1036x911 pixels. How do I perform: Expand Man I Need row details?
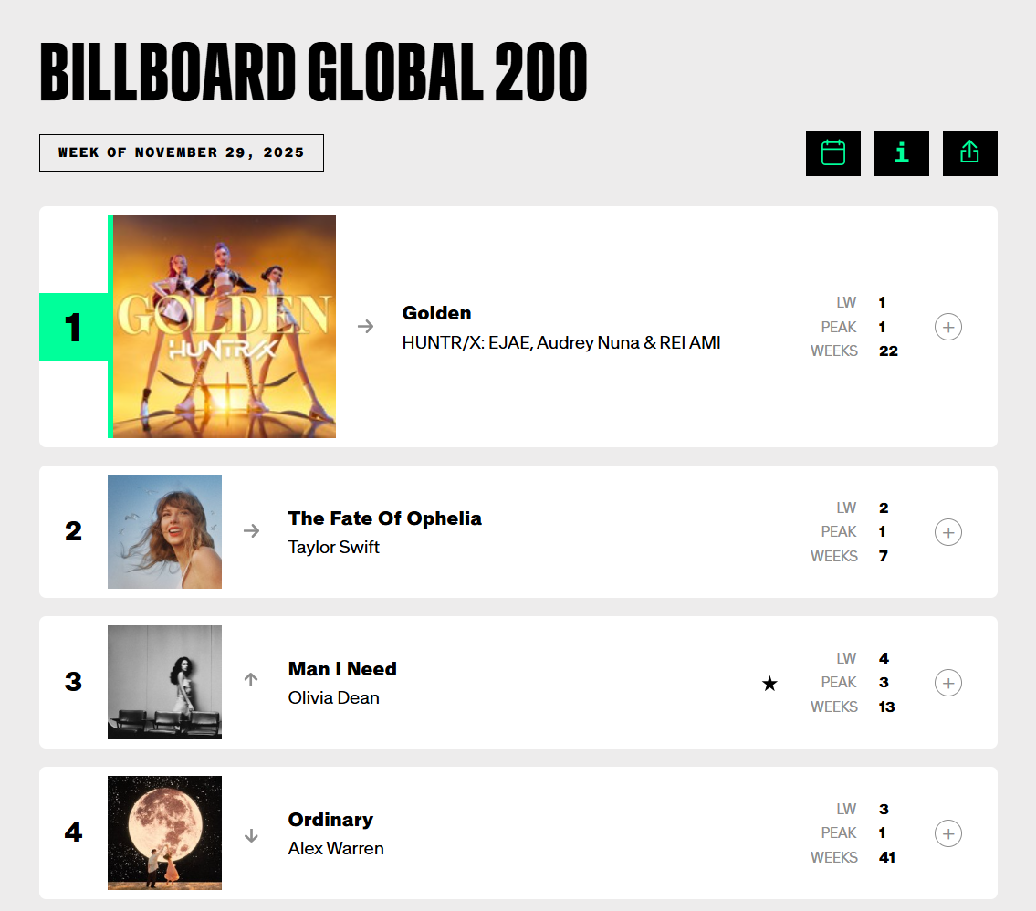coord(948,683)
